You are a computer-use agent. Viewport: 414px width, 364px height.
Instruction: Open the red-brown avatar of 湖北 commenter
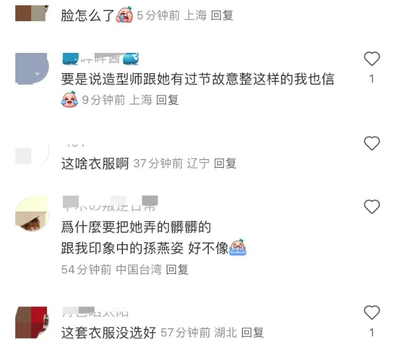32,322
